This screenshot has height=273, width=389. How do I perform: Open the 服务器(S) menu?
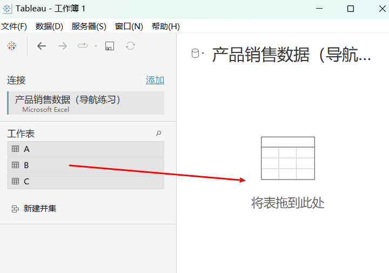point(89,26)
